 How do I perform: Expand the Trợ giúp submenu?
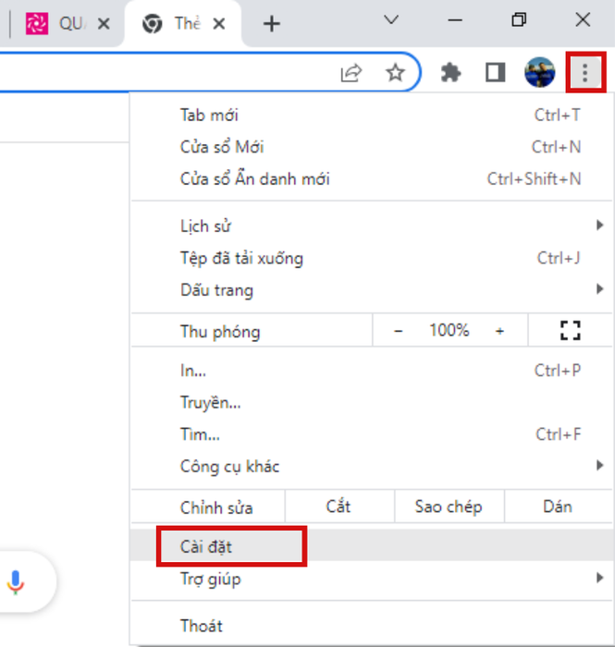click(372, 579)
